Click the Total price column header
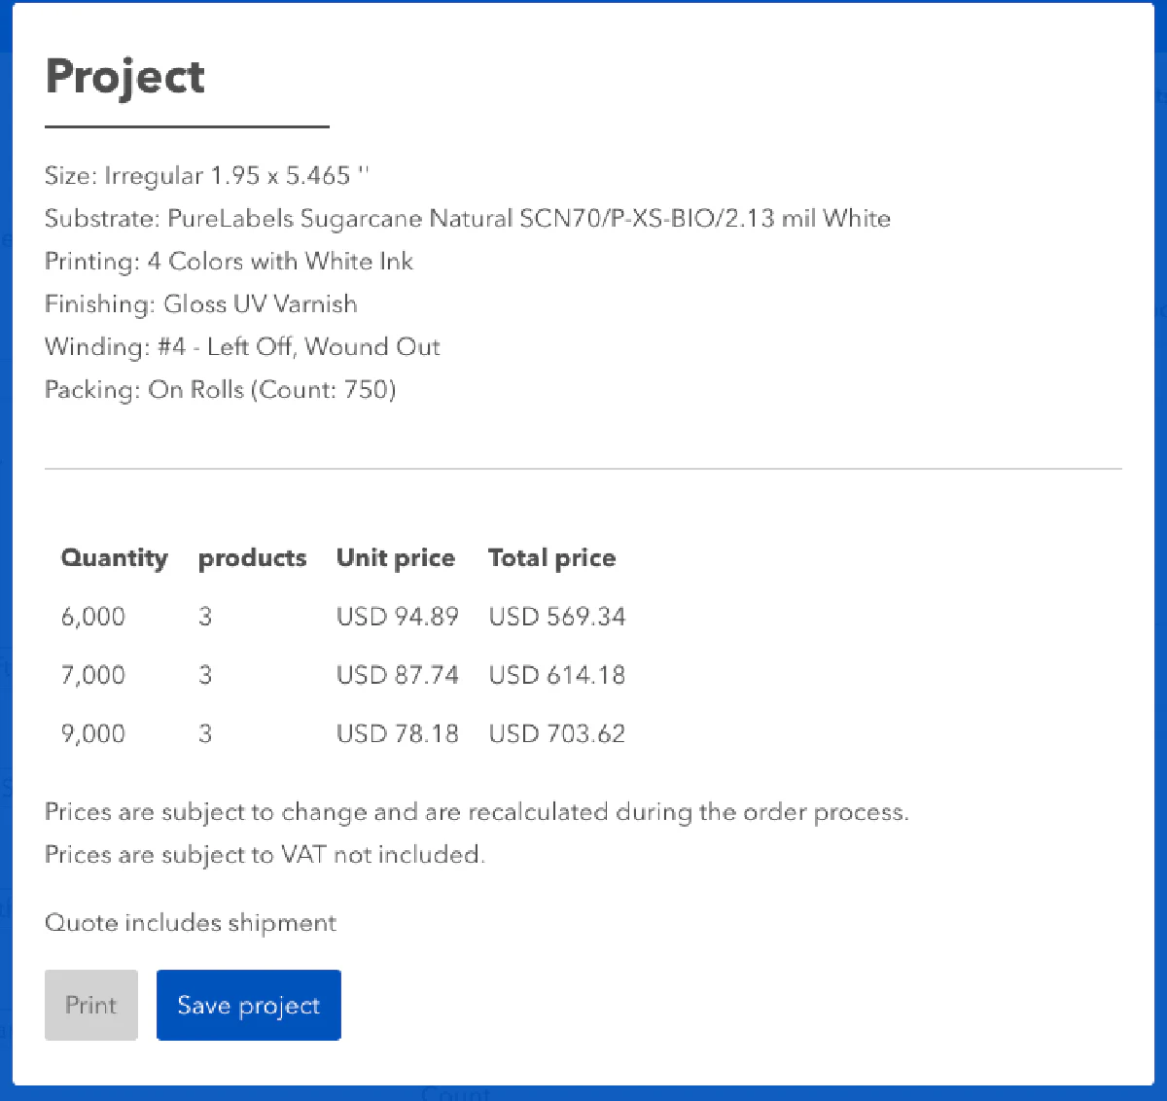Viewport: 1167px width, 1101px height. coord(551,558)
